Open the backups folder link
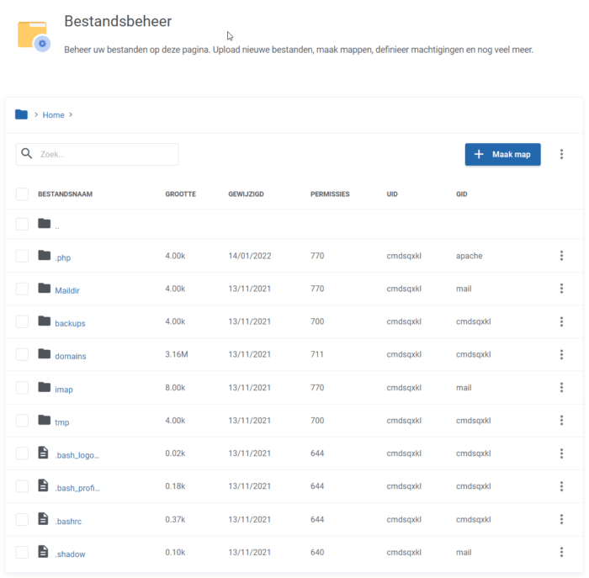This screenshot has height=578, width=589. click(x=70, y=323)
